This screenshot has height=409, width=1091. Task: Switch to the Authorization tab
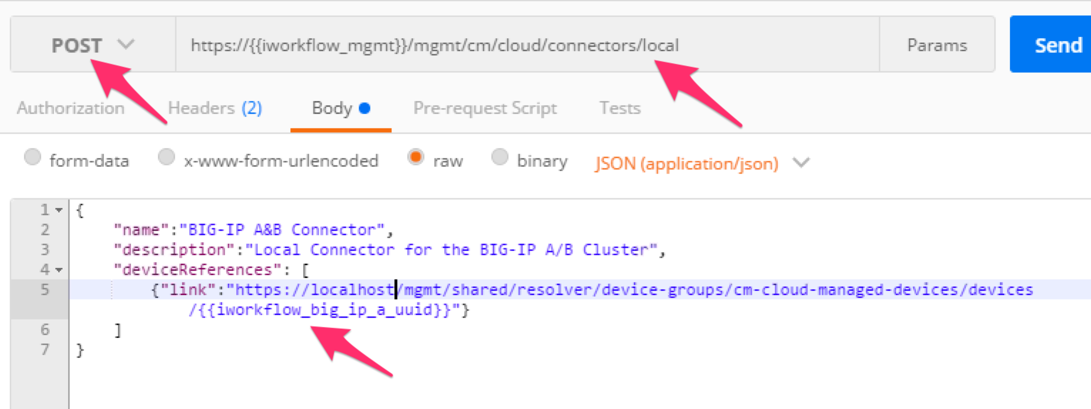click(71, 108)
